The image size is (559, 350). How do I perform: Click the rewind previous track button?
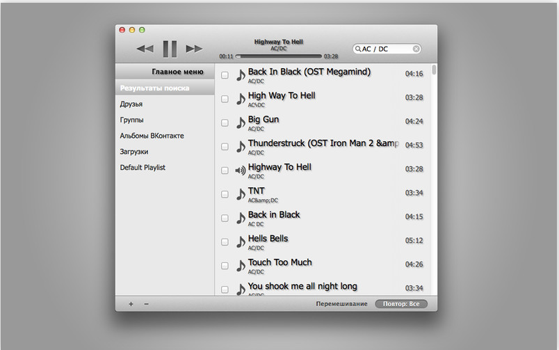[x=145, y=49]
